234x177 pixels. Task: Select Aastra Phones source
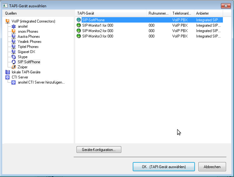click(x=29, y=37)
